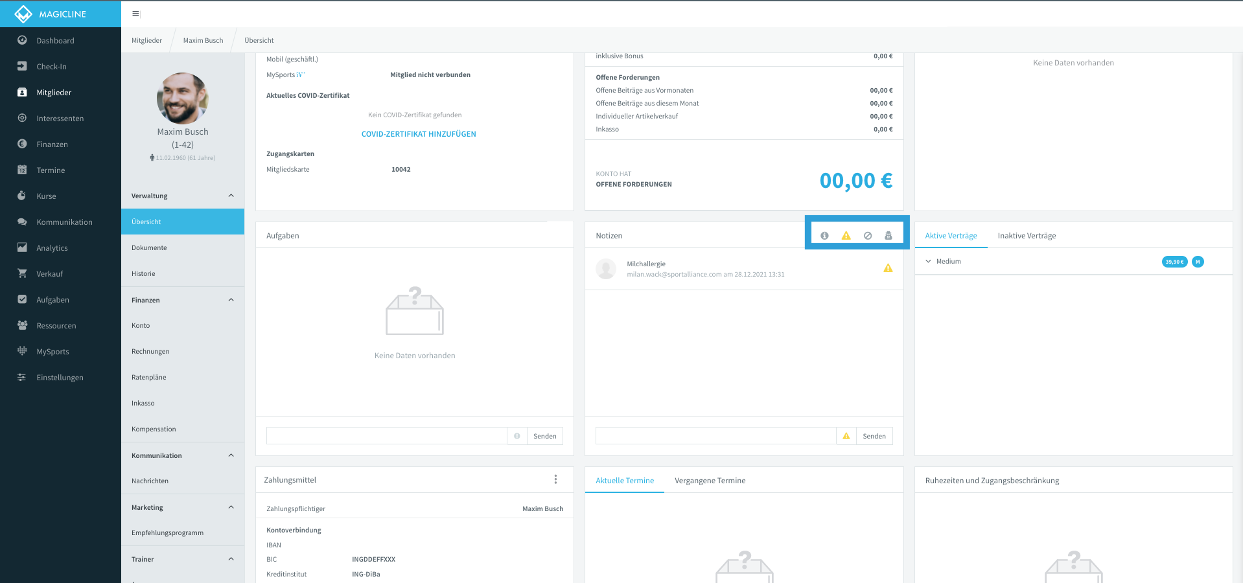Open the hamburger menu icon
The image size is (1243, 583).
pyautogui.click(x=135, y=14)
